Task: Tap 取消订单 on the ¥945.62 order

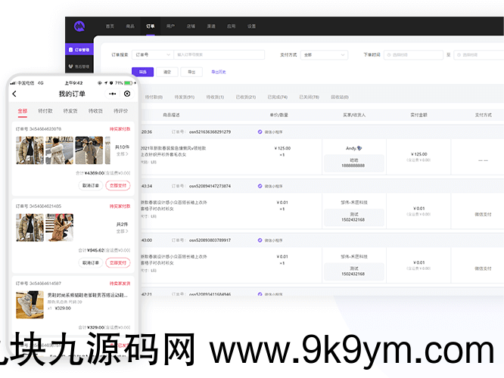Action: pyautogui.click(x=91, y=262)
